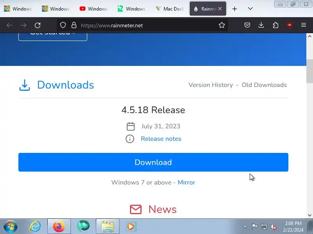Image resolution: width=313 pixels, height=234 pixels.
Task: Click the padlock site security icon
Action: coord(74,25)
